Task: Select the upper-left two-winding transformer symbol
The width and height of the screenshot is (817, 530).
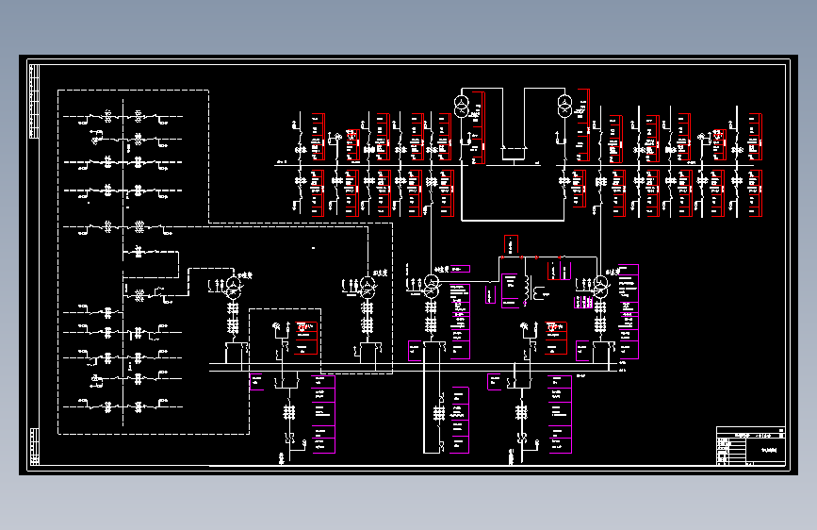Action: point(462,107)
